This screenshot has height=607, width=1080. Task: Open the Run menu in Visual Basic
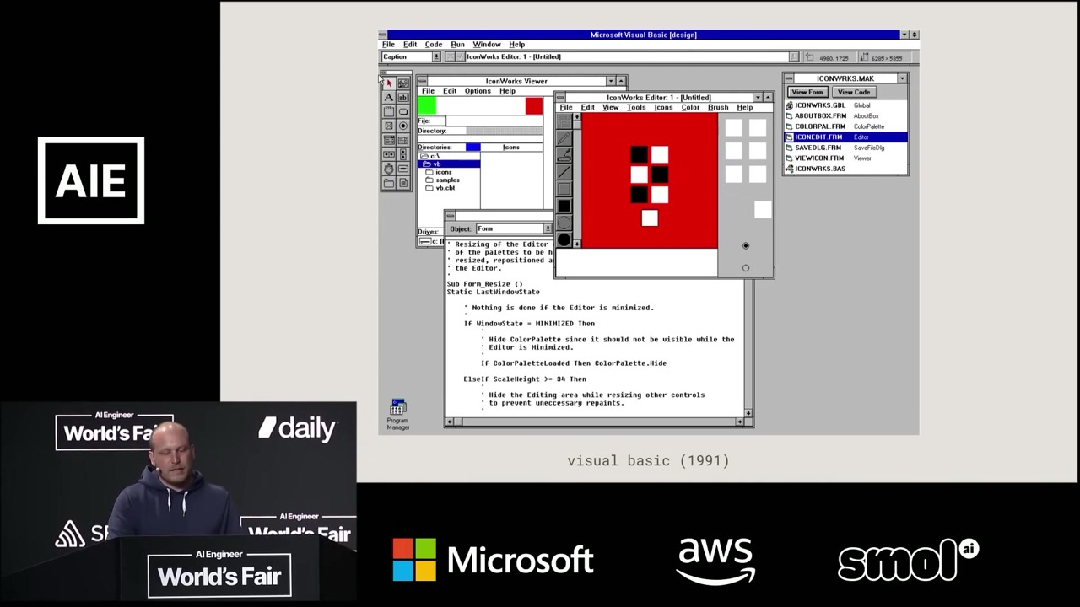[x=457, y=45]
